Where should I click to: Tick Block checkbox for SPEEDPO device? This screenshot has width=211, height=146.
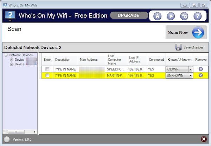click(x=47, y=69)
